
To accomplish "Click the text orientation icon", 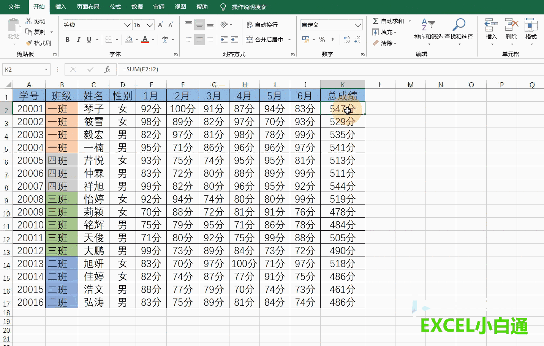I will click(224, 25).
